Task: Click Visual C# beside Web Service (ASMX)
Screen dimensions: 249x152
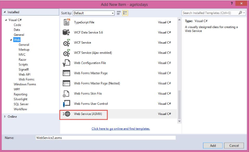Action: [x=164, y=114]
